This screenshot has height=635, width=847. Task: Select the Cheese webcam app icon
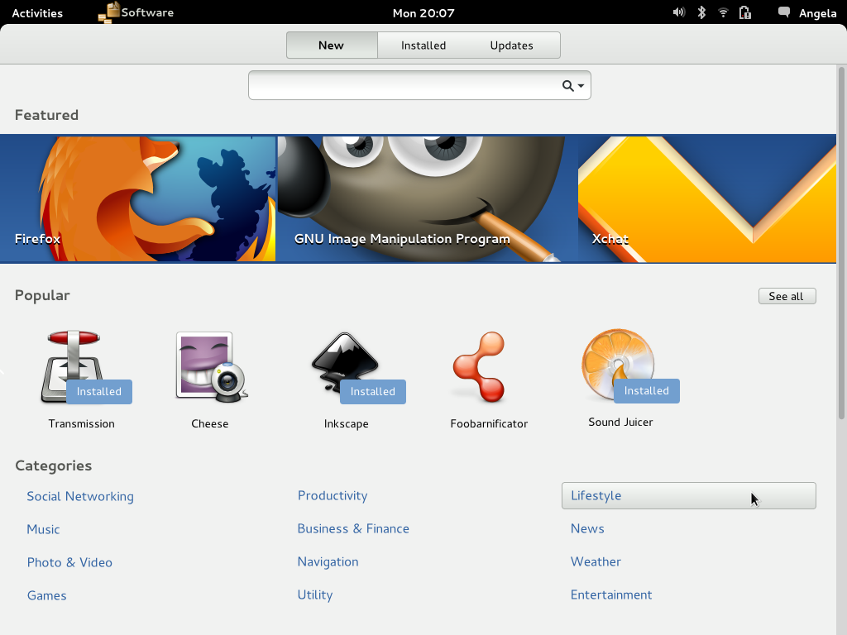click(x=210, y=368)
